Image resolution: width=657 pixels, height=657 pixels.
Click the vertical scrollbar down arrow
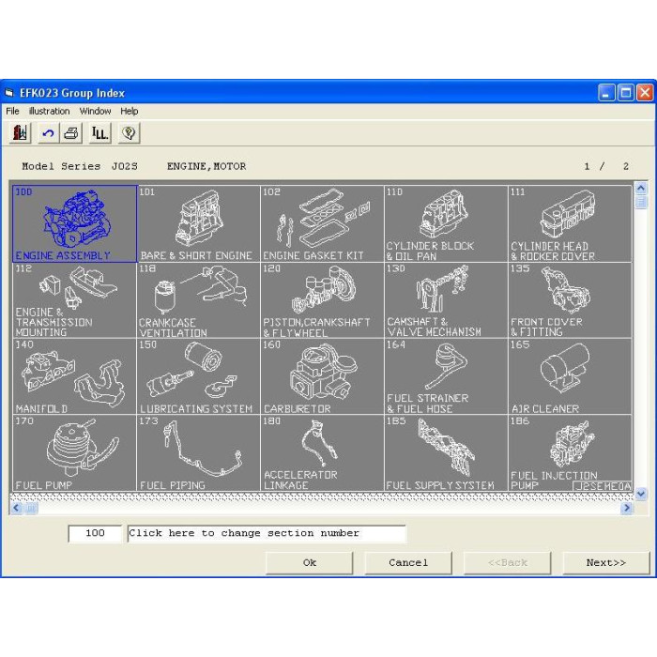pos(640,494)
